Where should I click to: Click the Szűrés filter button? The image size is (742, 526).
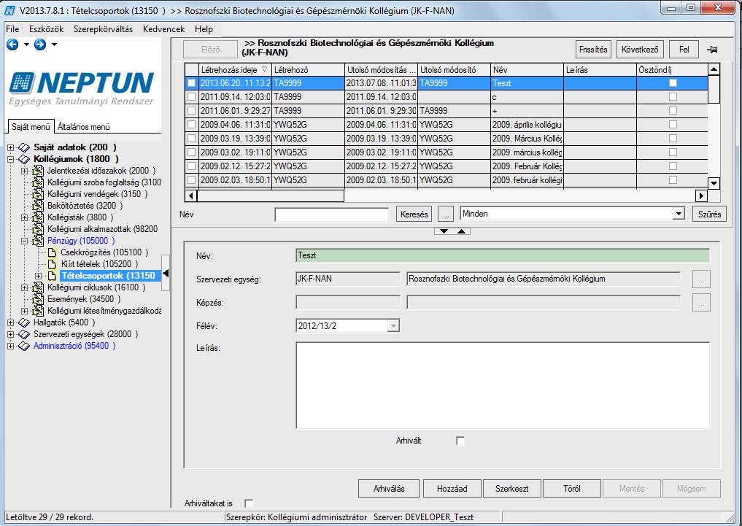[709, 214]
